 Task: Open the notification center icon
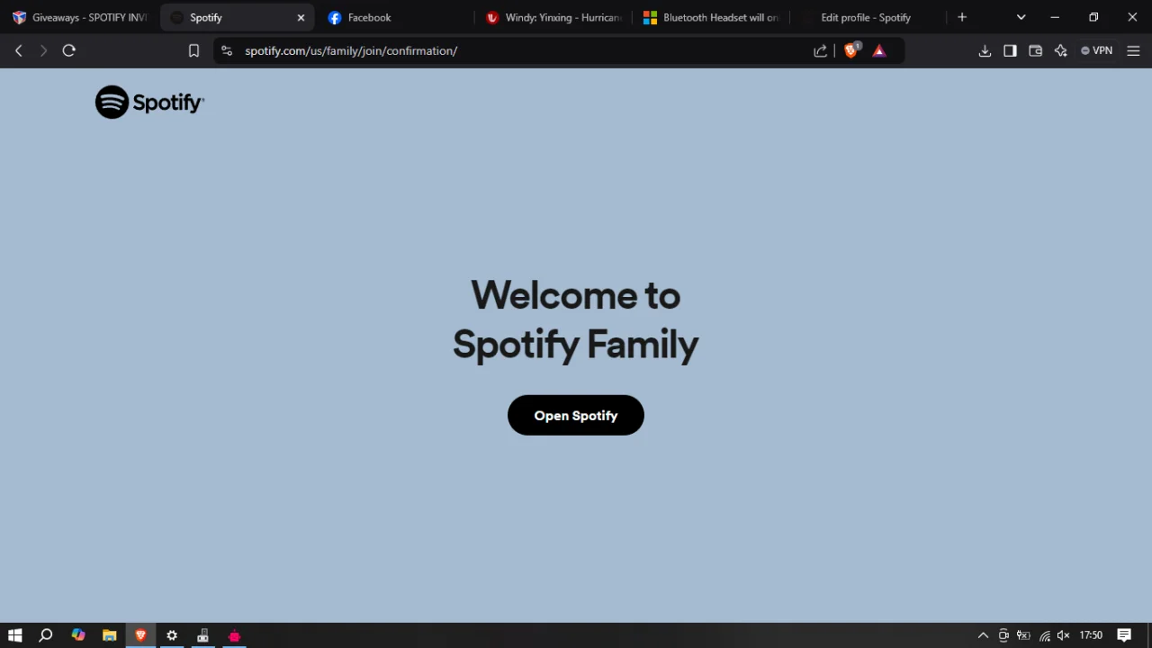[x=1124, y=635]
